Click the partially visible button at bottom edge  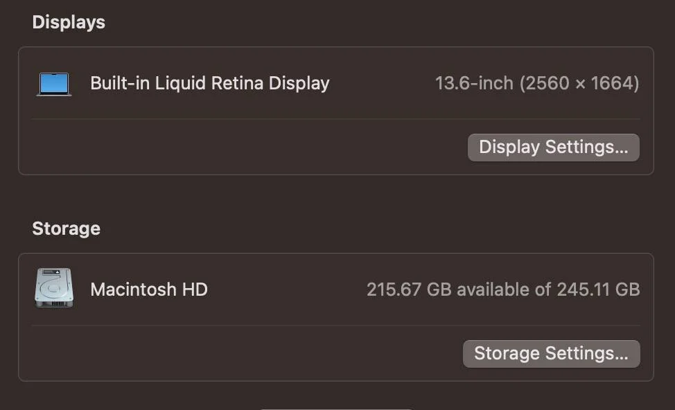335,408
